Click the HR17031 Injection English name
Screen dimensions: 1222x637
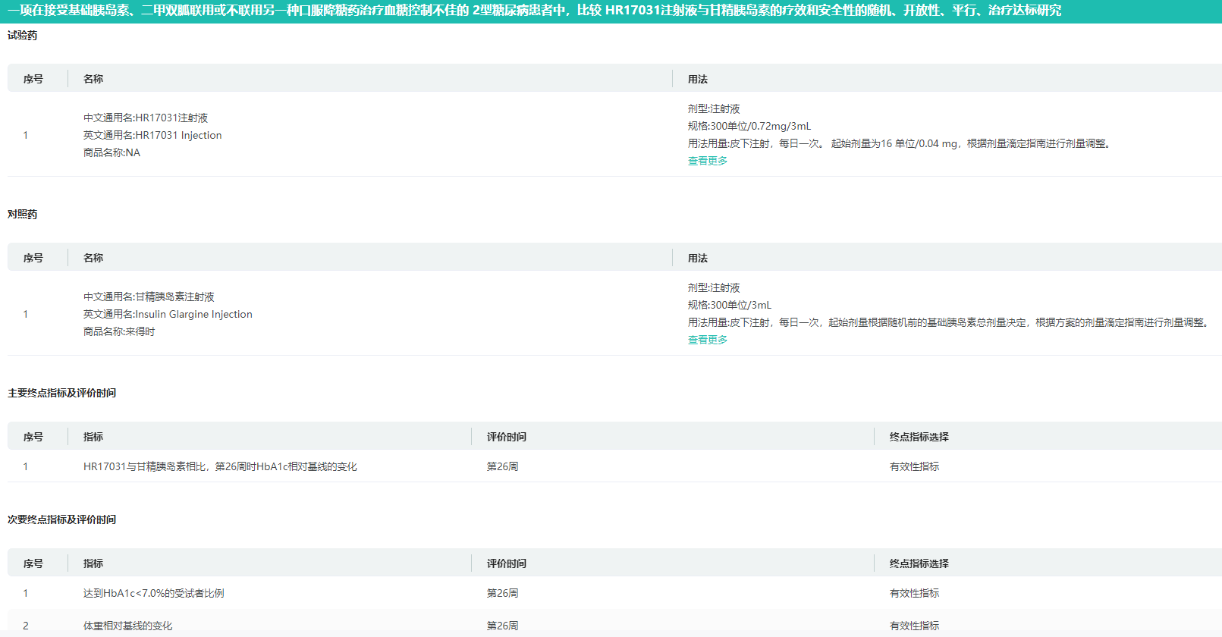pos(152,135)
